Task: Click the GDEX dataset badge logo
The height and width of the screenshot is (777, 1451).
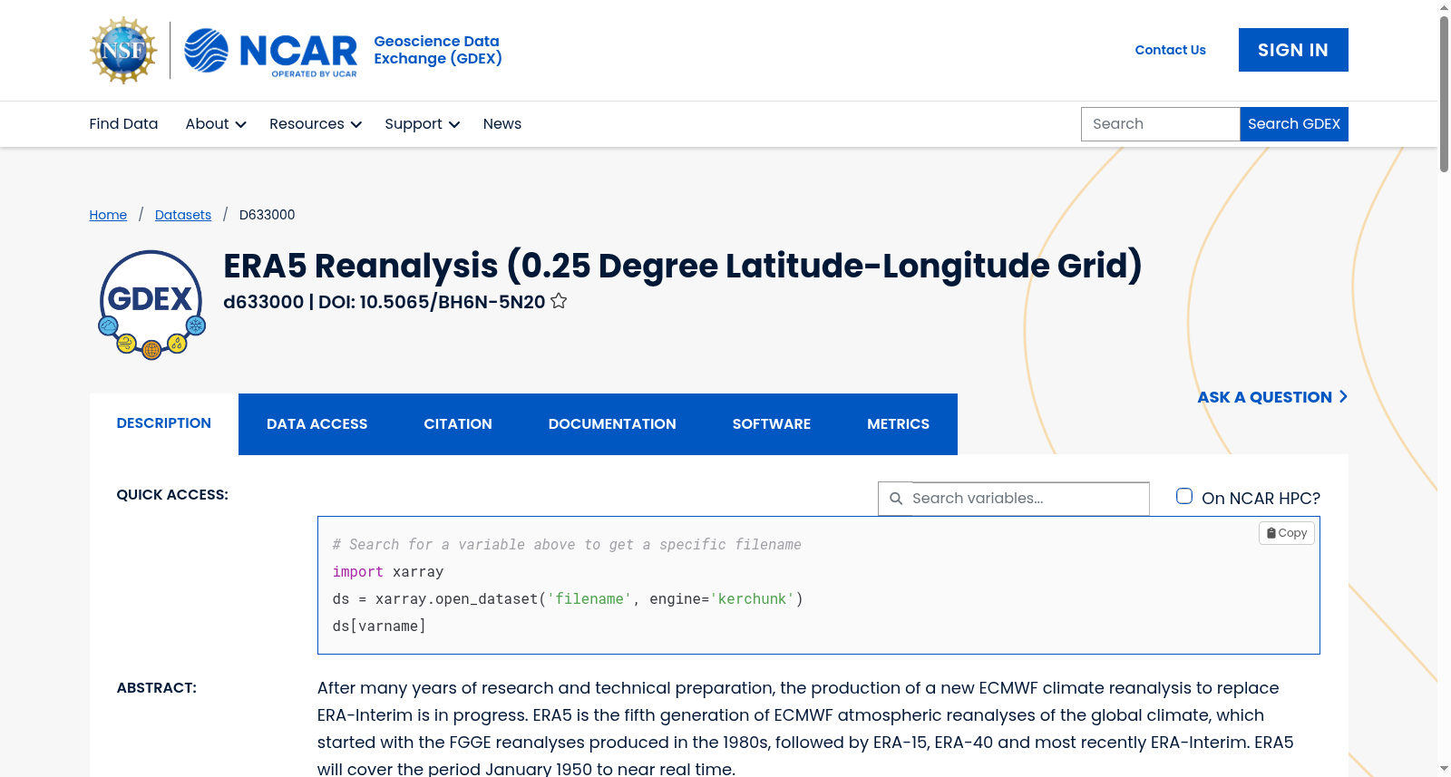Action: [151, 305]
